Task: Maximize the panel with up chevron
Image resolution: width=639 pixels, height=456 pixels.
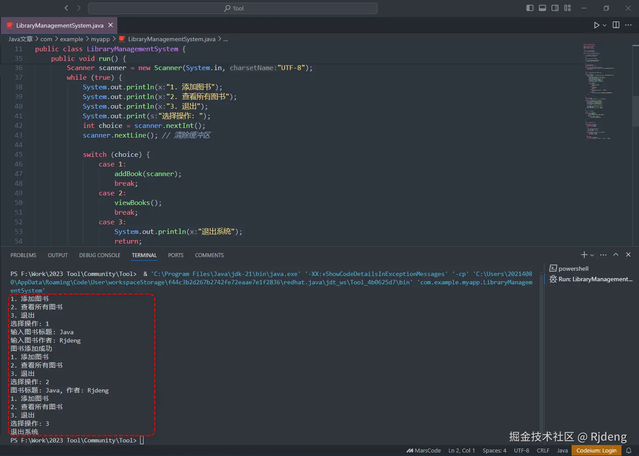Action: [616, 255]
